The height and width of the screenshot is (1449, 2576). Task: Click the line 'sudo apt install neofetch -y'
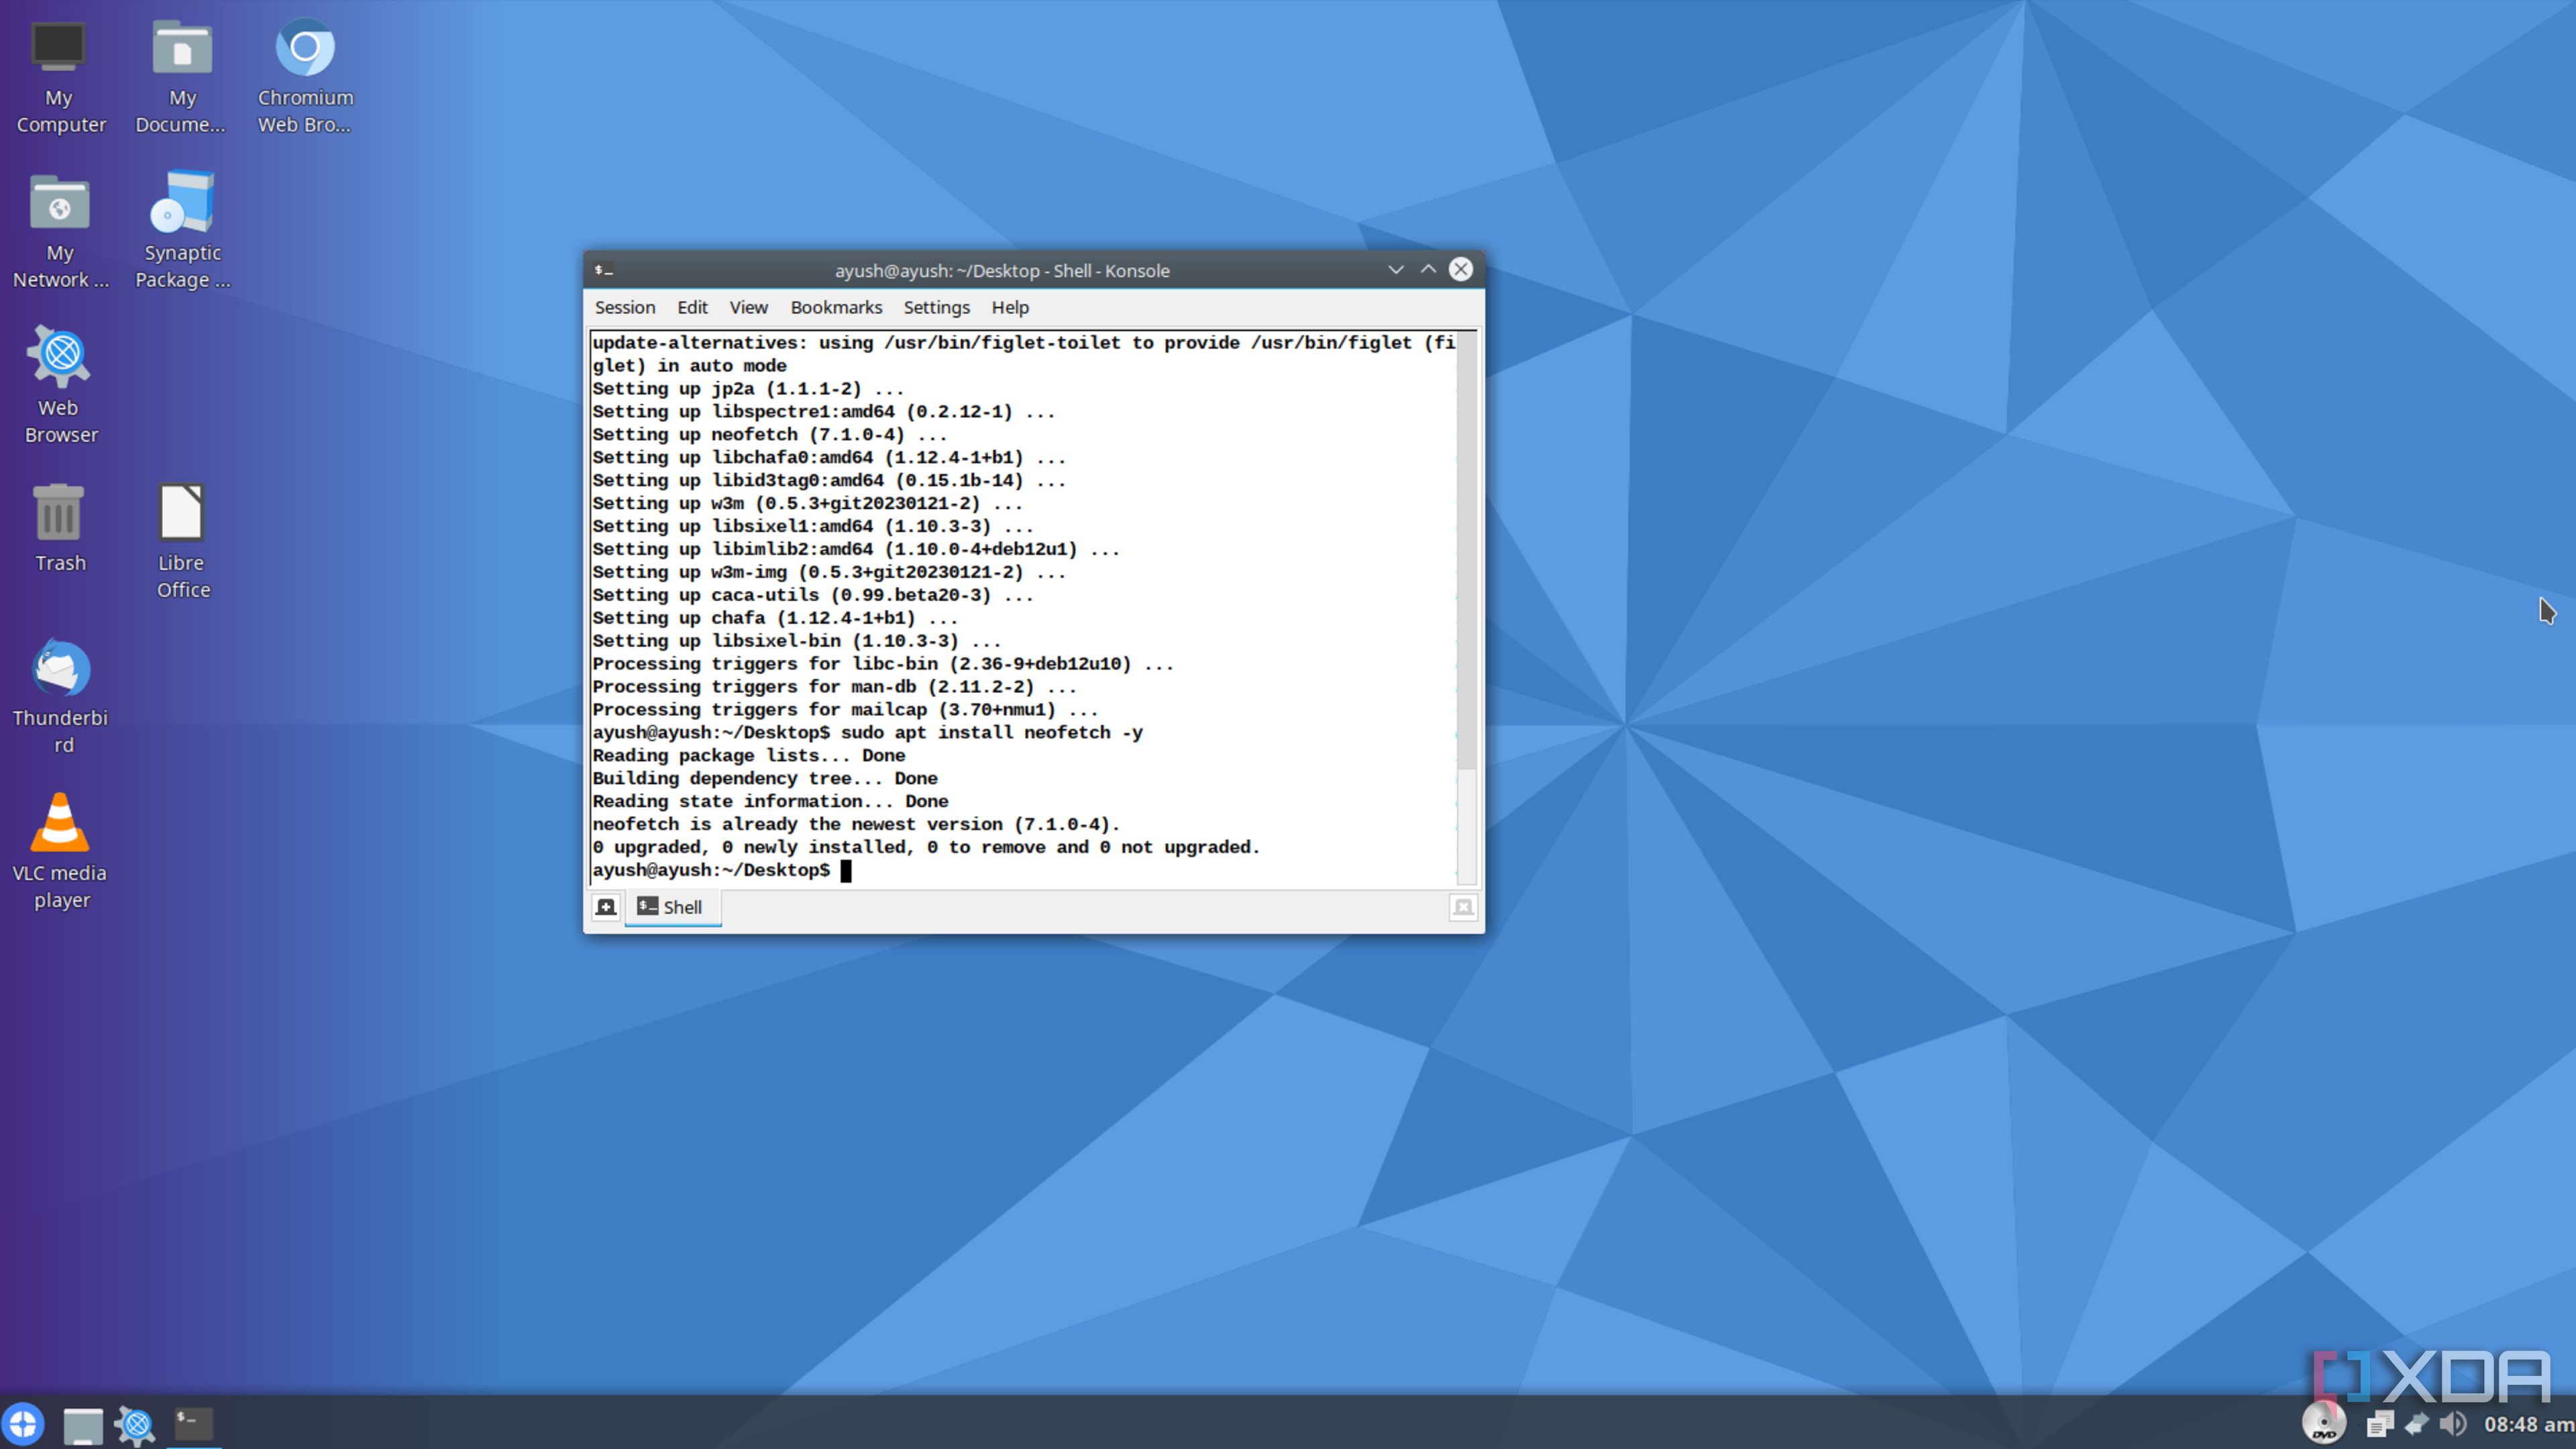(991, 733)
